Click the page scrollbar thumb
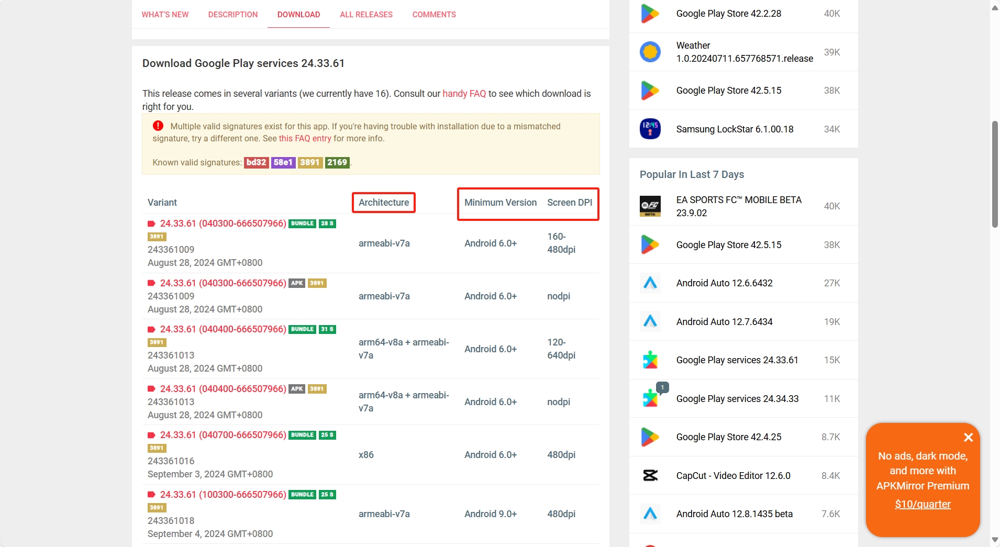 [995, 174]
